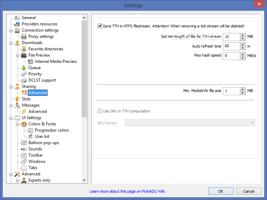
Task: Collapse the UI Settings tree node
Action: [11, 118]
